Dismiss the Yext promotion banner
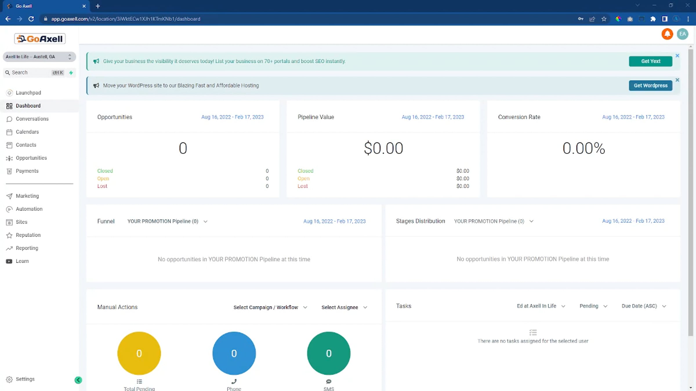The width and height of the screenshot is (696, 391). coord(677,56)
